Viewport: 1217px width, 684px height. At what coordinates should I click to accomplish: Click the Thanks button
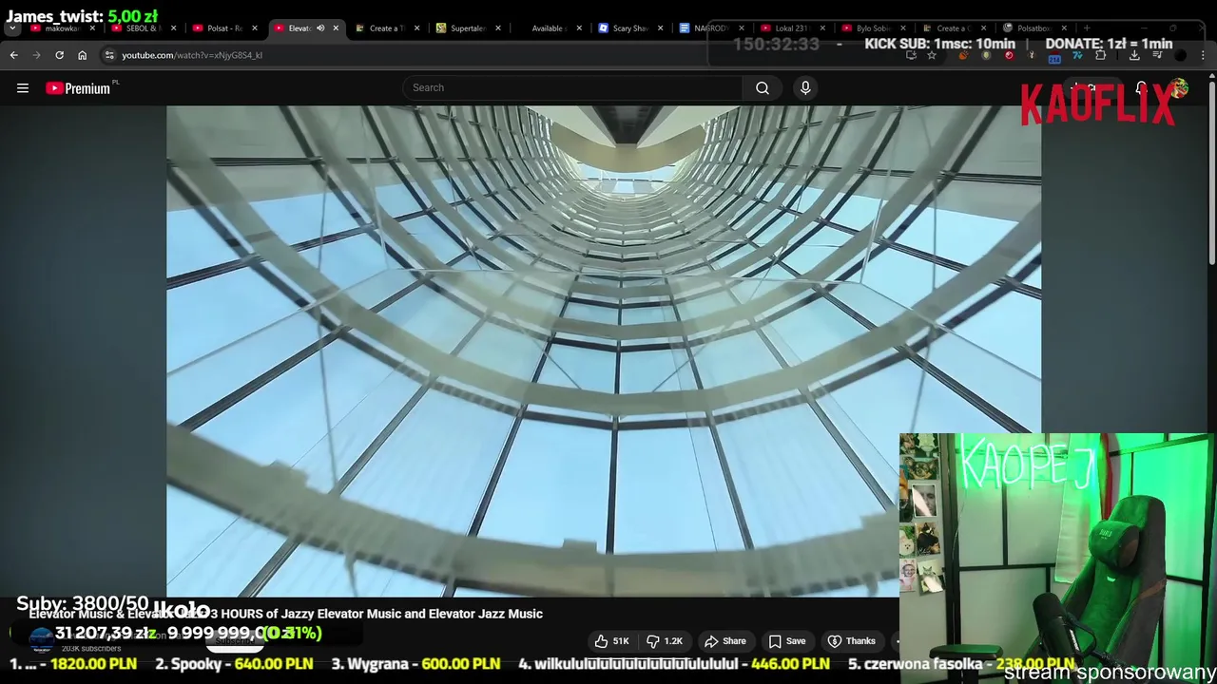click(x=851, y=641)
